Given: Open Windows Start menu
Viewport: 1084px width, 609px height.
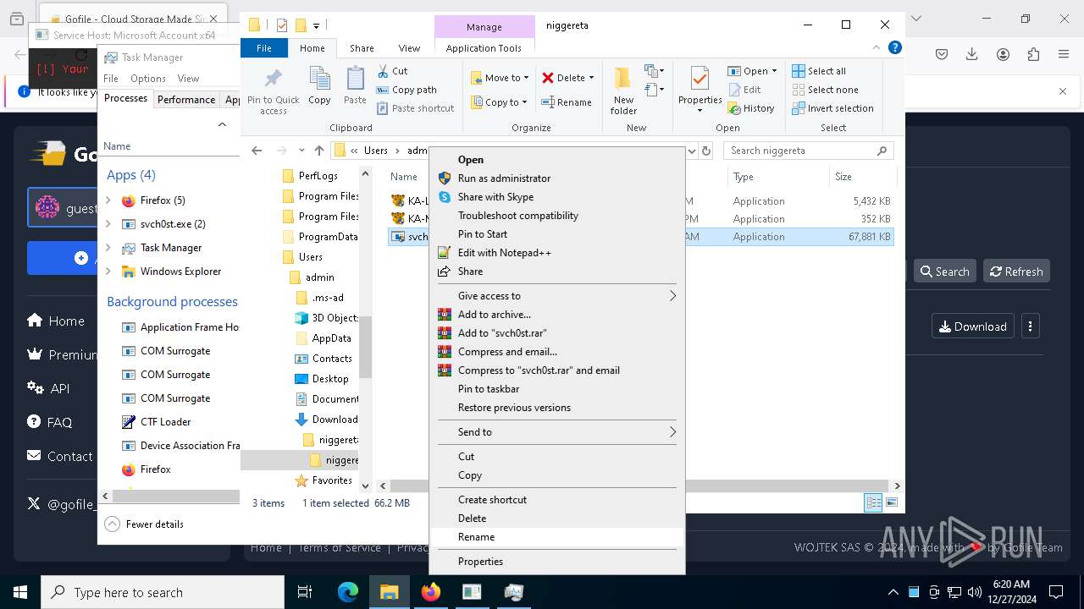Looking at the screenshot, I should 20,592.
